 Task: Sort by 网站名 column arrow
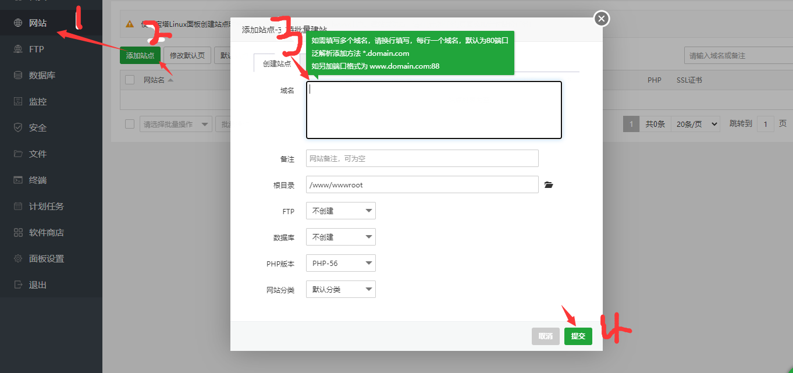170,80
